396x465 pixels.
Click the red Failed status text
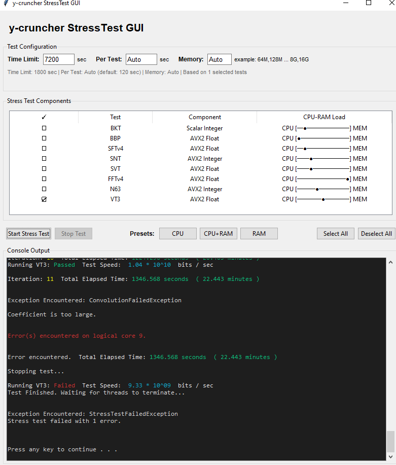(64, 385)
